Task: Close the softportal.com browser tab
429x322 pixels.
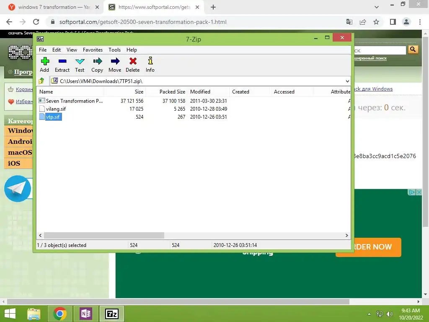Action: tap(197, 7)
